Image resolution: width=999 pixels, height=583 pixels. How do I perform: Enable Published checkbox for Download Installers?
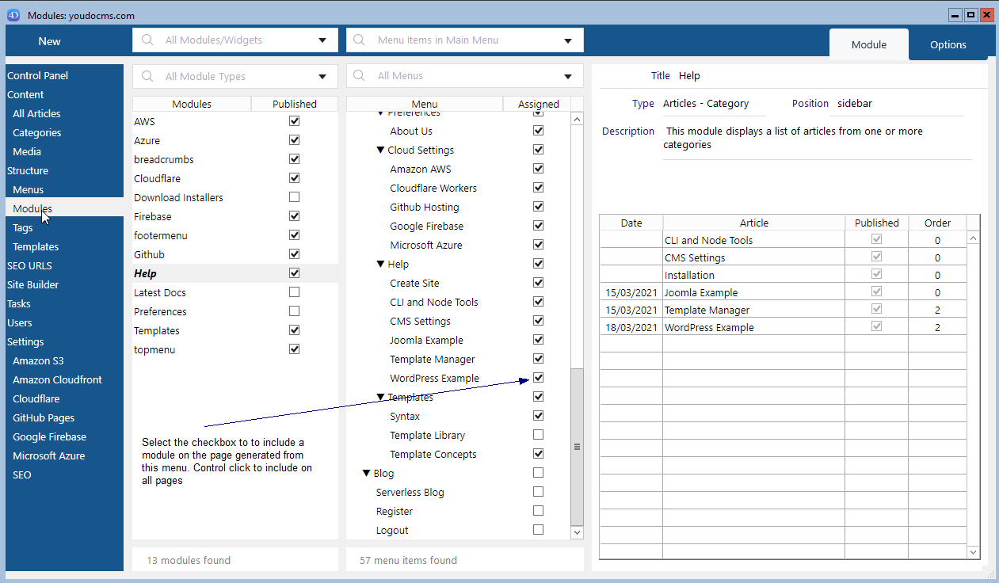pos(295,197)
